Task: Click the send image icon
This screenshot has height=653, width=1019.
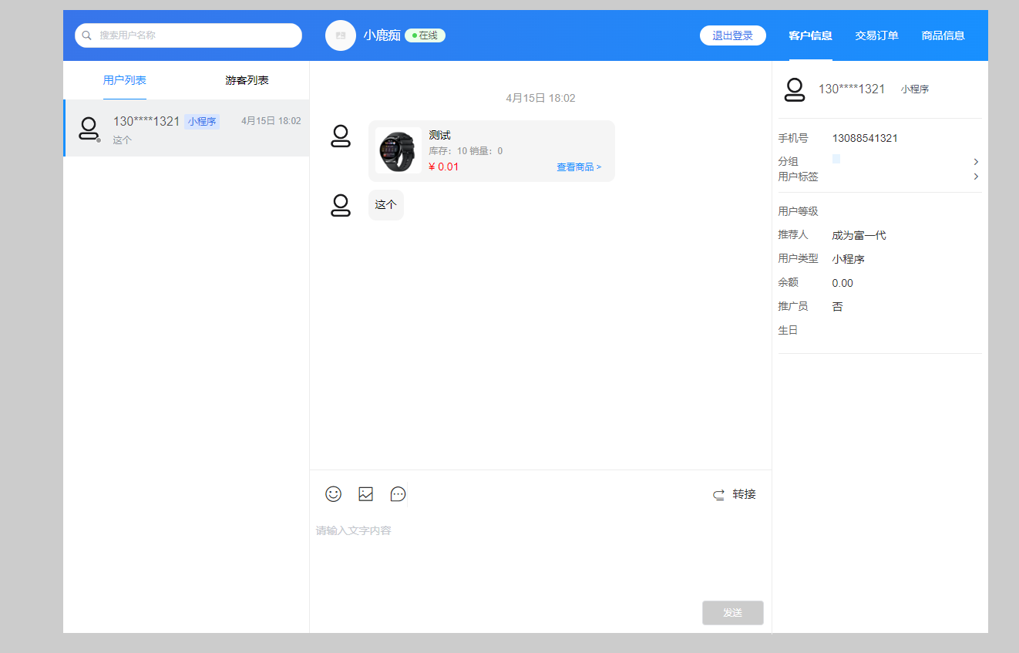Action: pyautogui.click(x=365, y=494)
